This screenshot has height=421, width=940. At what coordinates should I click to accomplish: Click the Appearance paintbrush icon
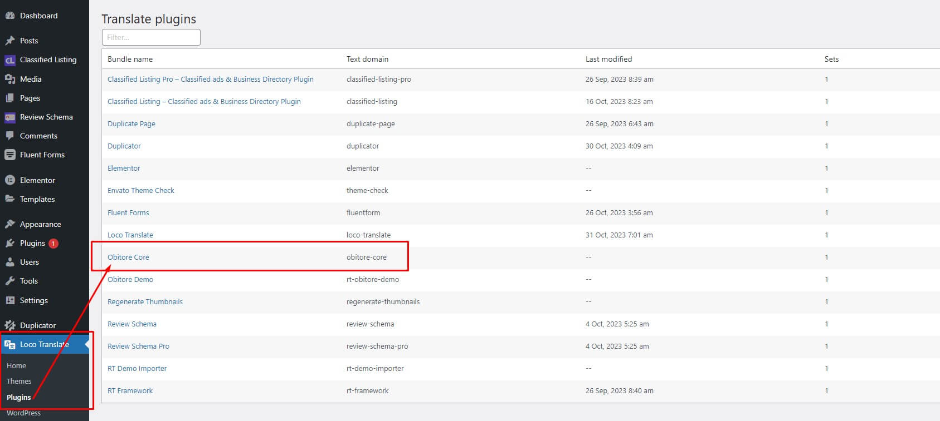(x=10, y=224)
